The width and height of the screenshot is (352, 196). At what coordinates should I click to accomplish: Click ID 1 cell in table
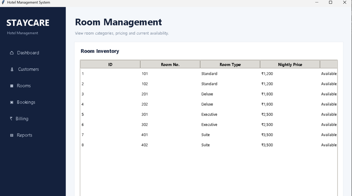tap(83, 74)
